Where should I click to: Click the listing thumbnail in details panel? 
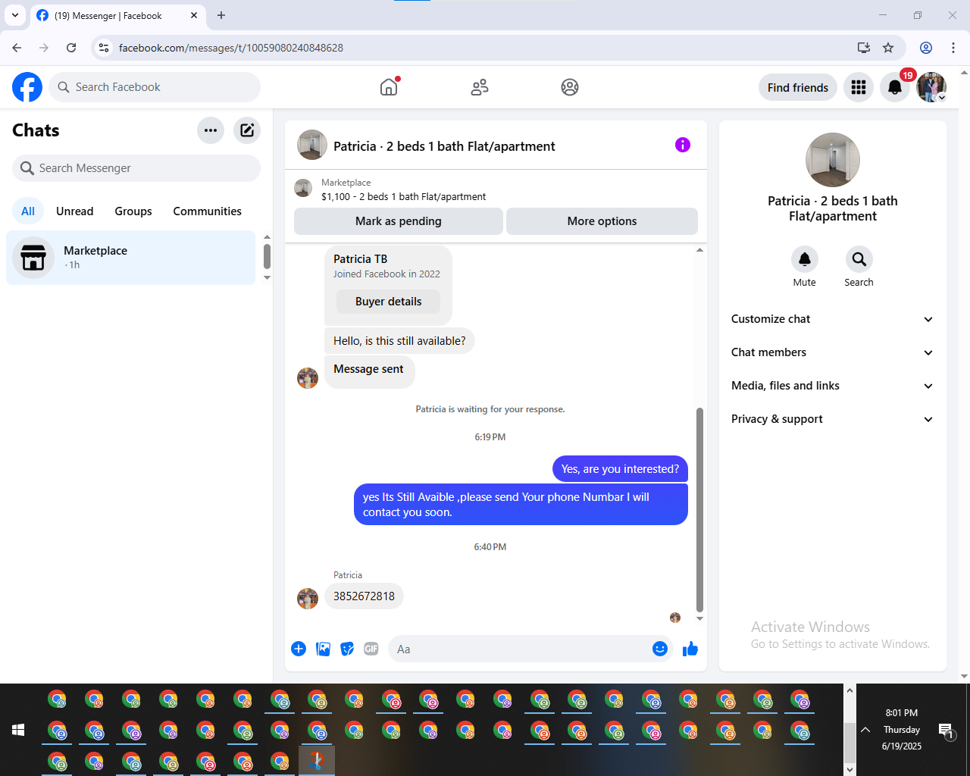click(833, 160)
